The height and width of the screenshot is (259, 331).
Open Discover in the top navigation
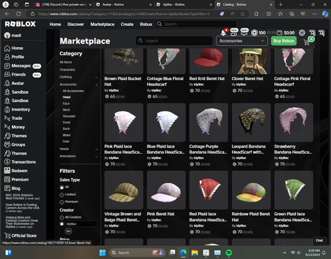pos(75,25)
